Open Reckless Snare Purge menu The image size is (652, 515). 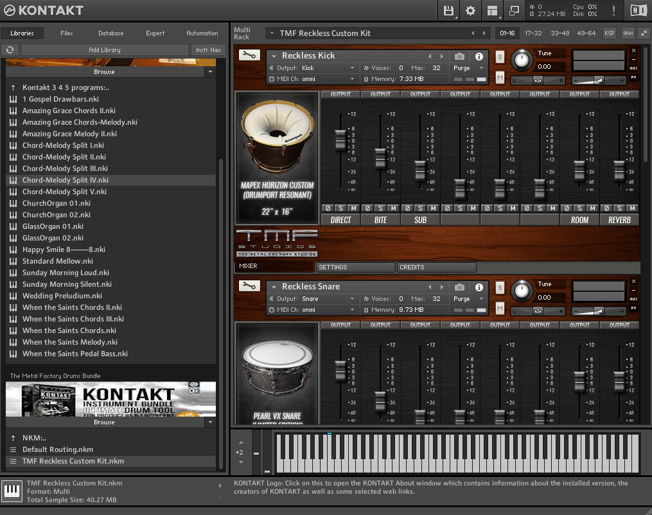click(x=469, y=298)
